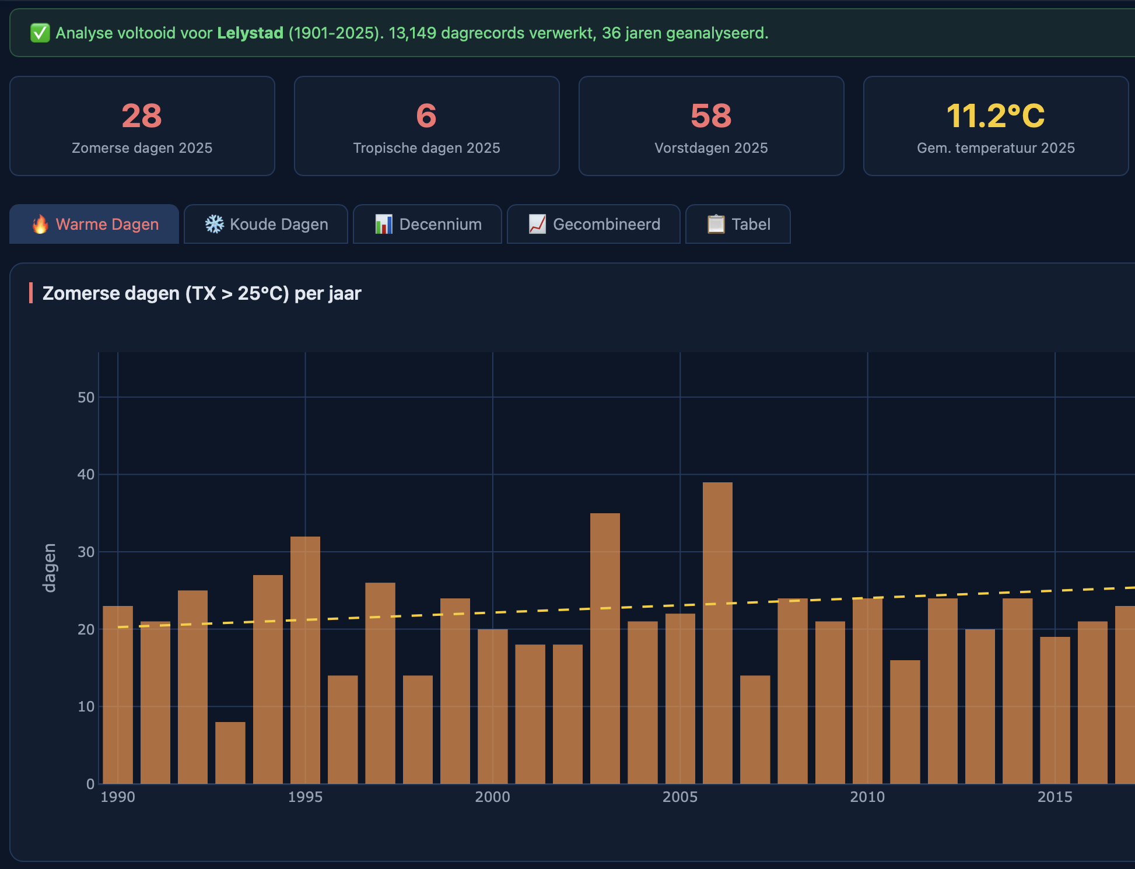Click the shortest bar for year 1993

230,752
